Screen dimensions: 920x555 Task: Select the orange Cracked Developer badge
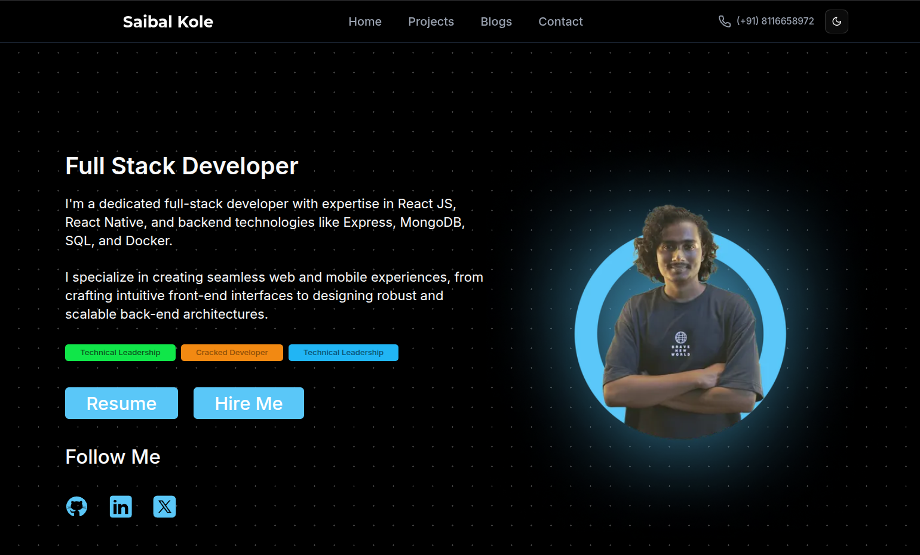232,353
